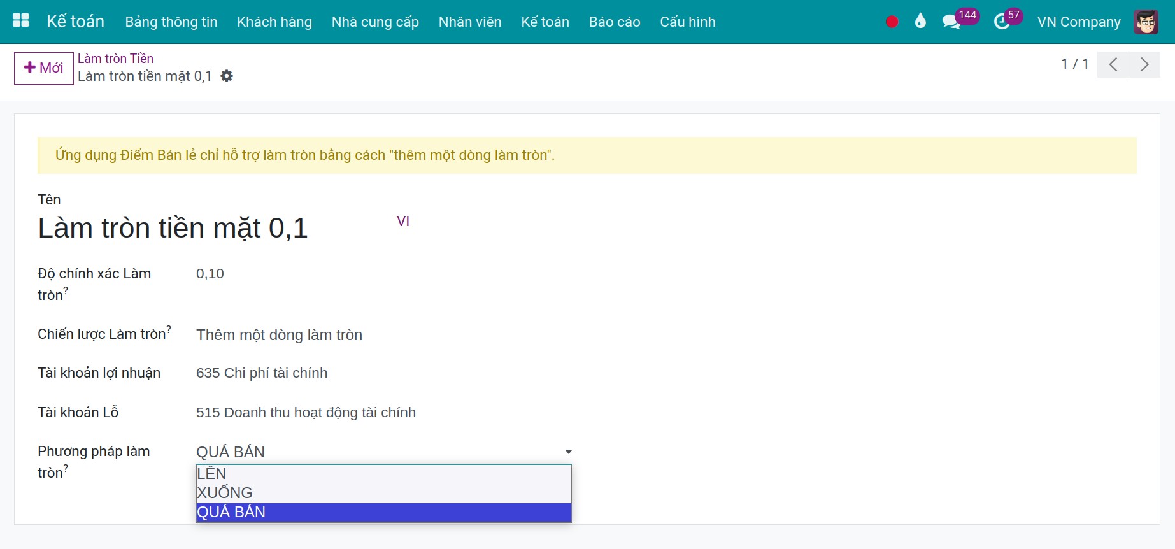Open the gear actions menu
1175x549 pixels.
click(227, 76)
